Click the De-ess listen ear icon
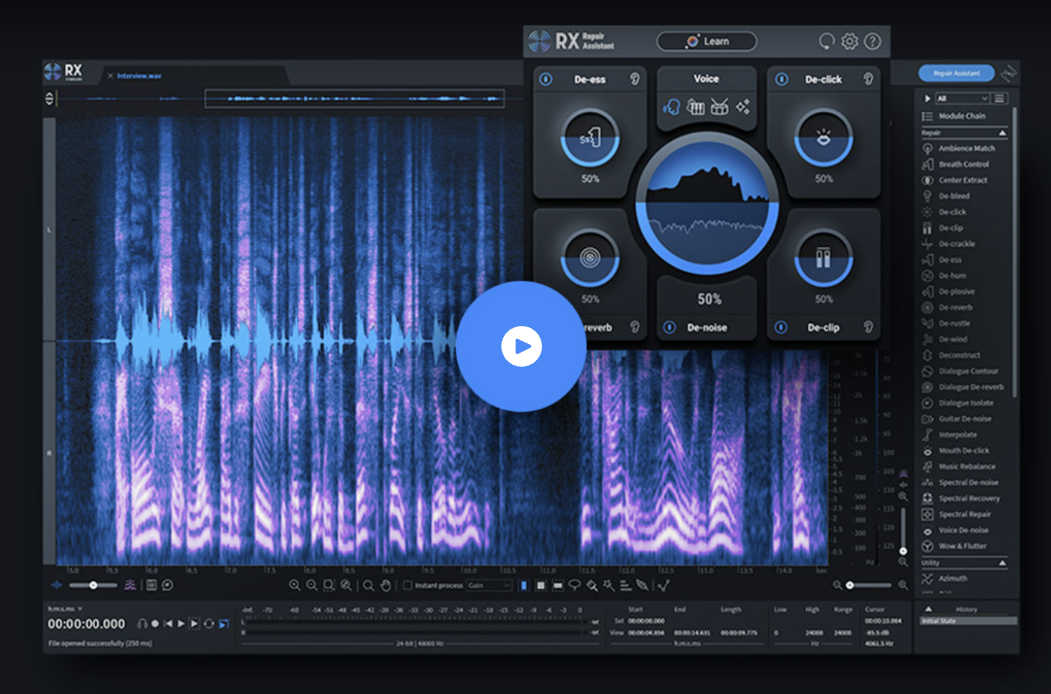The height and width of the screenshot is (694, 1051). 634,79
